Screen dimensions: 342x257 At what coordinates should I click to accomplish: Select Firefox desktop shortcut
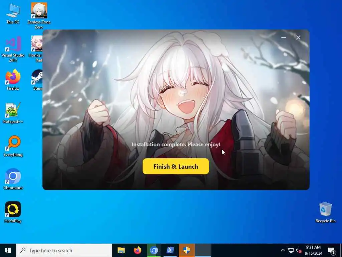tap(13, 80)
